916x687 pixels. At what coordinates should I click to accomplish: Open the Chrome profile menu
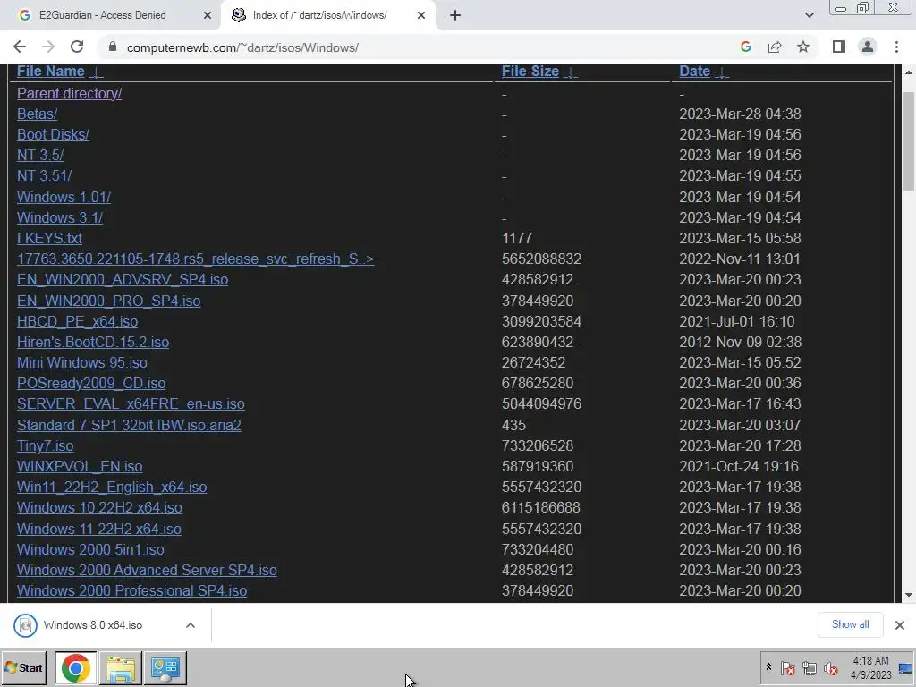868,47
